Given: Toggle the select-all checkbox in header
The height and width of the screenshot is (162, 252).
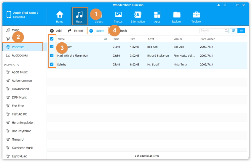Looking at the screenshot, I should (x=52, y=39).
